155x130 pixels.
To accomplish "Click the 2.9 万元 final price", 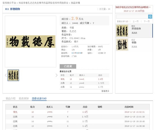I will [77, 19].
